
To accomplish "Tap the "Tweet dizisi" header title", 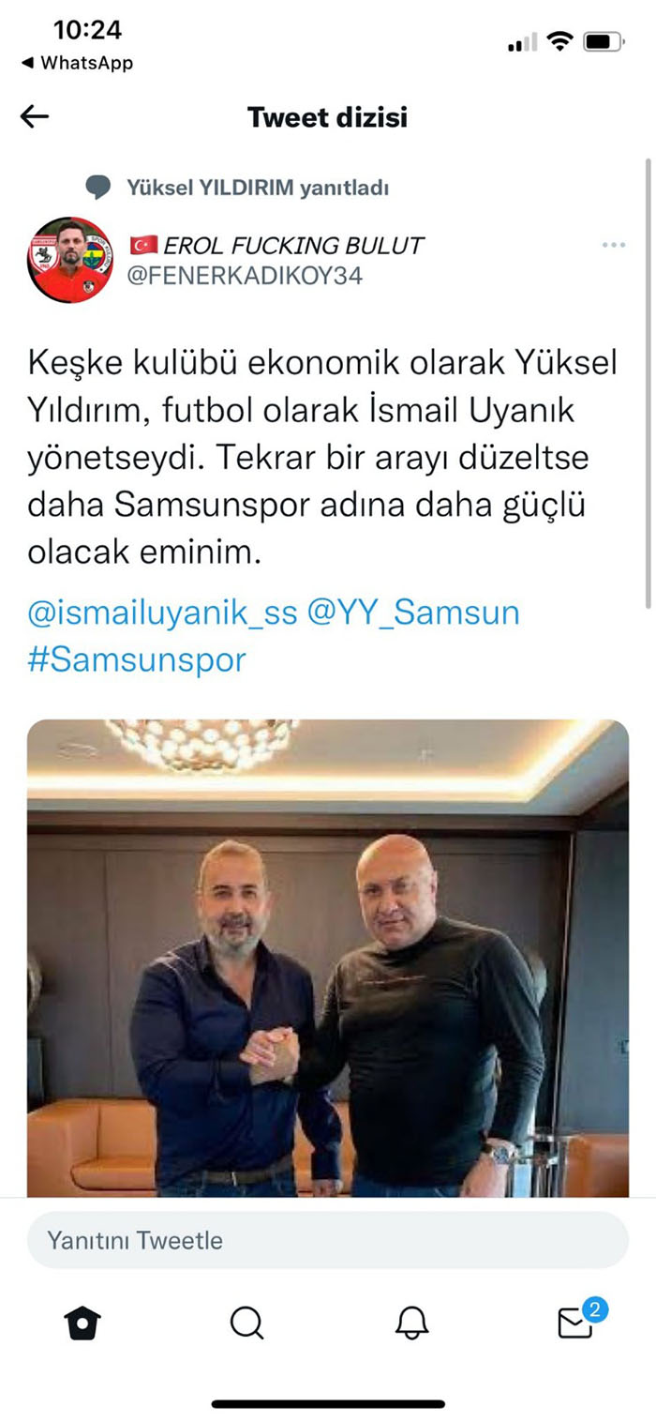I will [327, 117].
